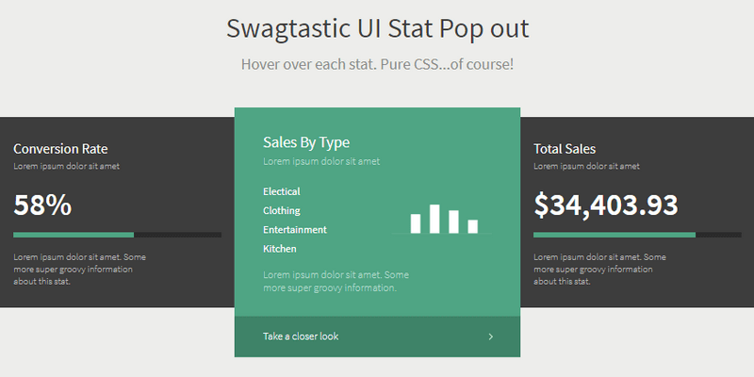754x377 pixels.
Task: Click the $34,403.93 total sales figure
Action: (x=606, y=205)
